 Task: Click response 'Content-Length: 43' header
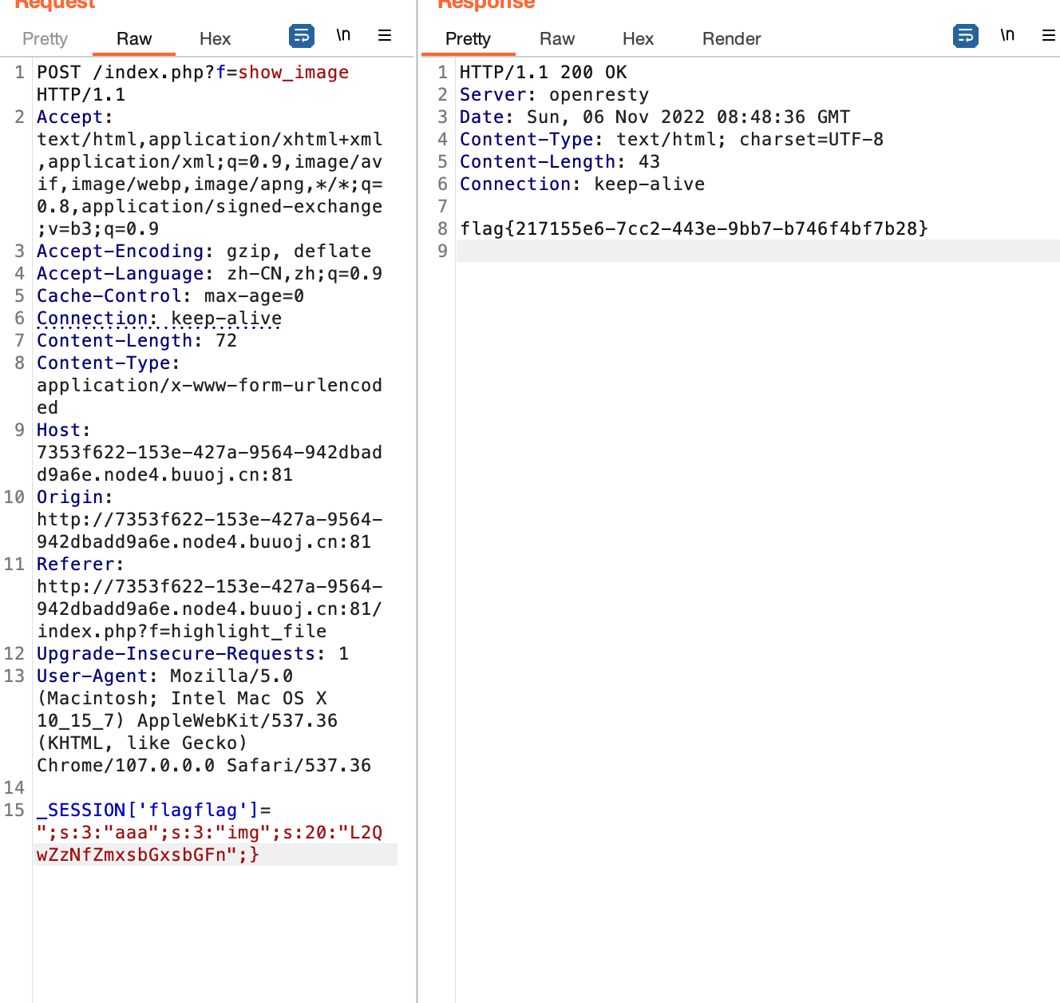pyautogui.click(x=560, y=161)
